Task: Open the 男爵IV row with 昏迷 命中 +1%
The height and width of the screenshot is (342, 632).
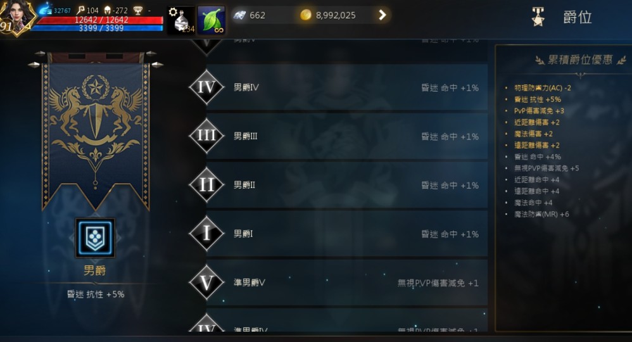Action: pyautogui.click(x=346, y=87)
